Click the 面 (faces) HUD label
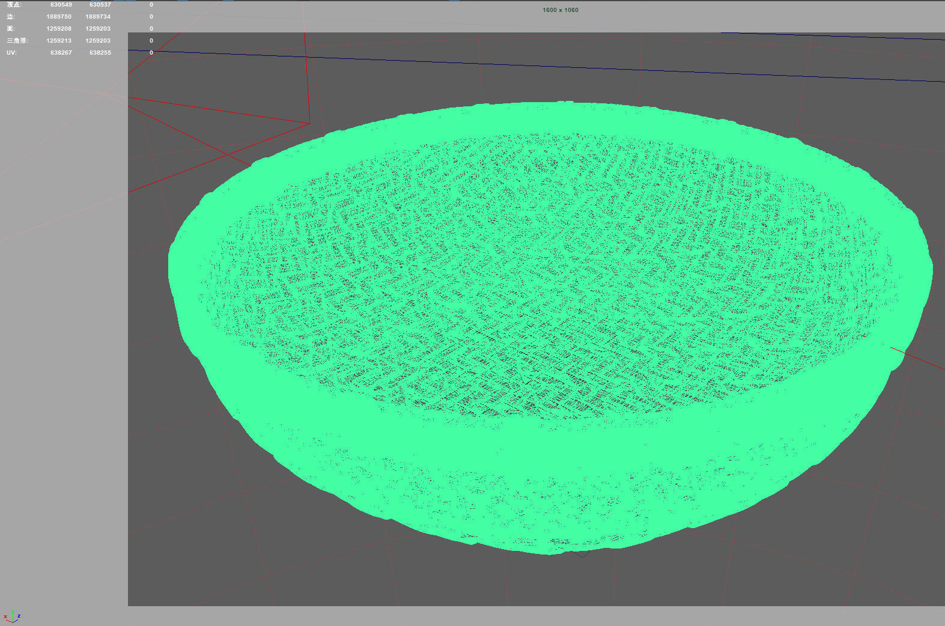945x626 pixels. (x=11, y=29)
